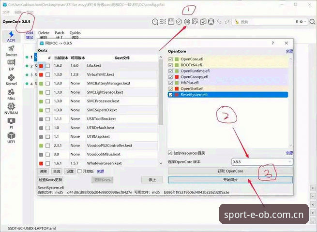Uncheck the OpenCanopy.efi checkbox
Image resolution: width=317 pixels, height=232 pixels.
tap(170, 77)
